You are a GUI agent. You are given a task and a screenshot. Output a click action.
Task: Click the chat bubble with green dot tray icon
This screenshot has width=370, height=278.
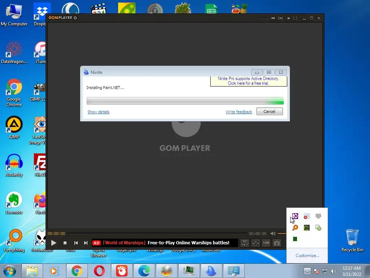tap(318, 228)
